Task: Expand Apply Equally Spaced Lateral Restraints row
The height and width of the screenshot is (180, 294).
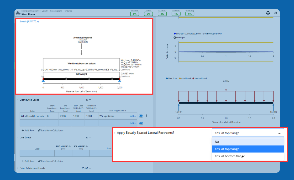Action: click(115, 133)
